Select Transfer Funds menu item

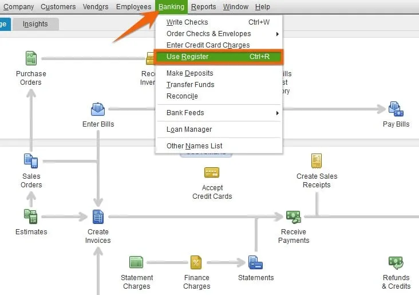click(218, 85)
